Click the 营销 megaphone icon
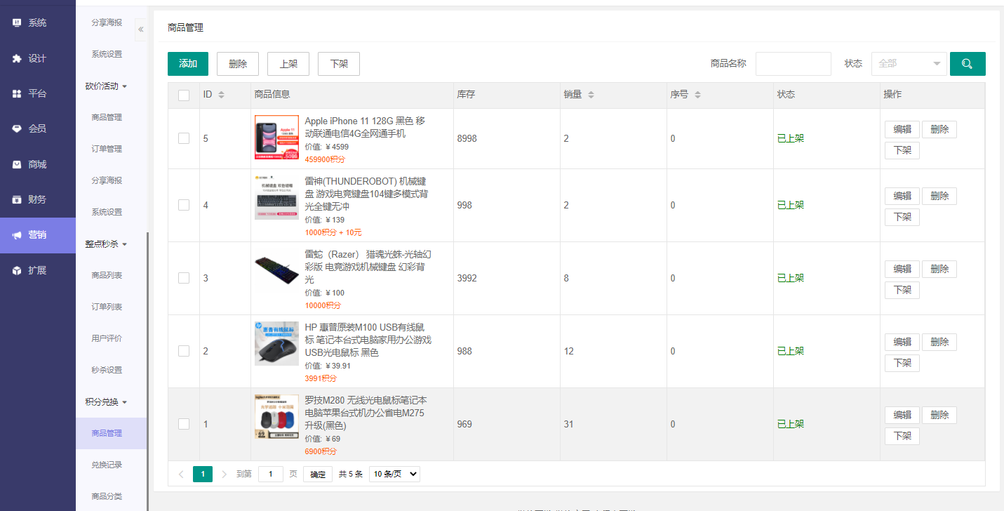 click(17, 235)
